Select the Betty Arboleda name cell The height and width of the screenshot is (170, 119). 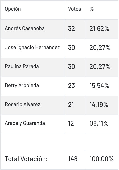pyautogui.click(x=32, y=86)
